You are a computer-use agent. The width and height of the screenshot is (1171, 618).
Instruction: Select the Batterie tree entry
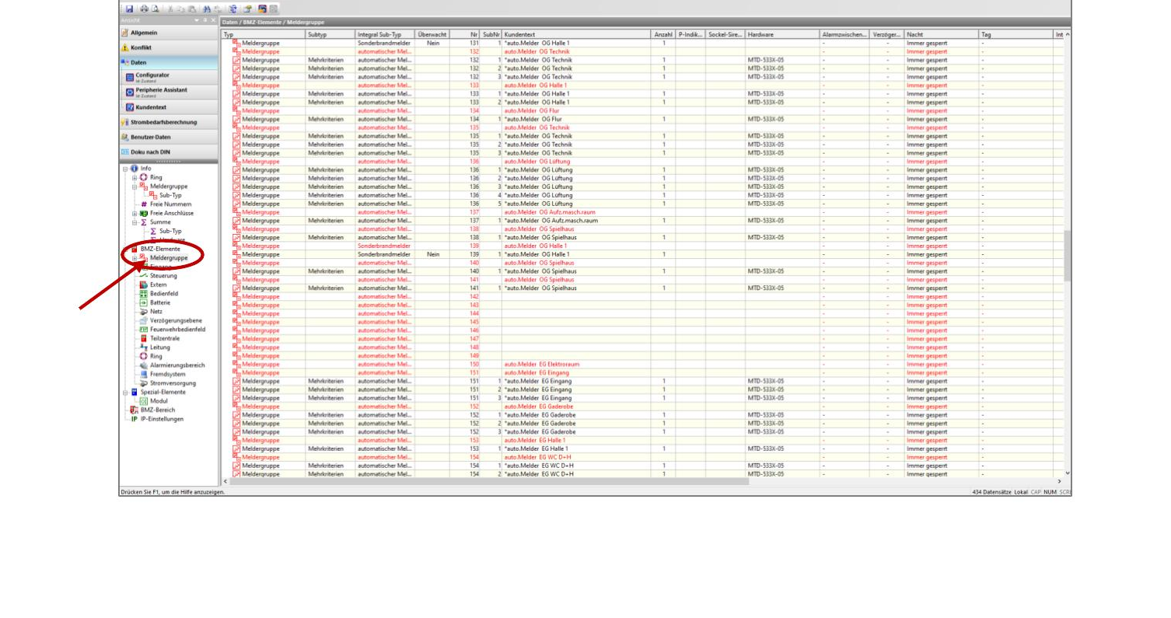[156, 302]
